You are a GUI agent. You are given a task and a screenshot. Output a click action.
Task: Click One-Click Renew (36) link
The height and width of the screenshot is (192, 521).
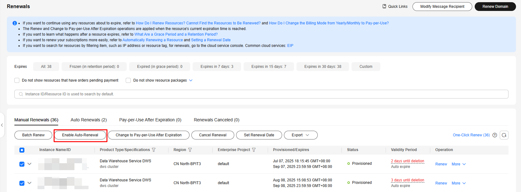[471, 135]
